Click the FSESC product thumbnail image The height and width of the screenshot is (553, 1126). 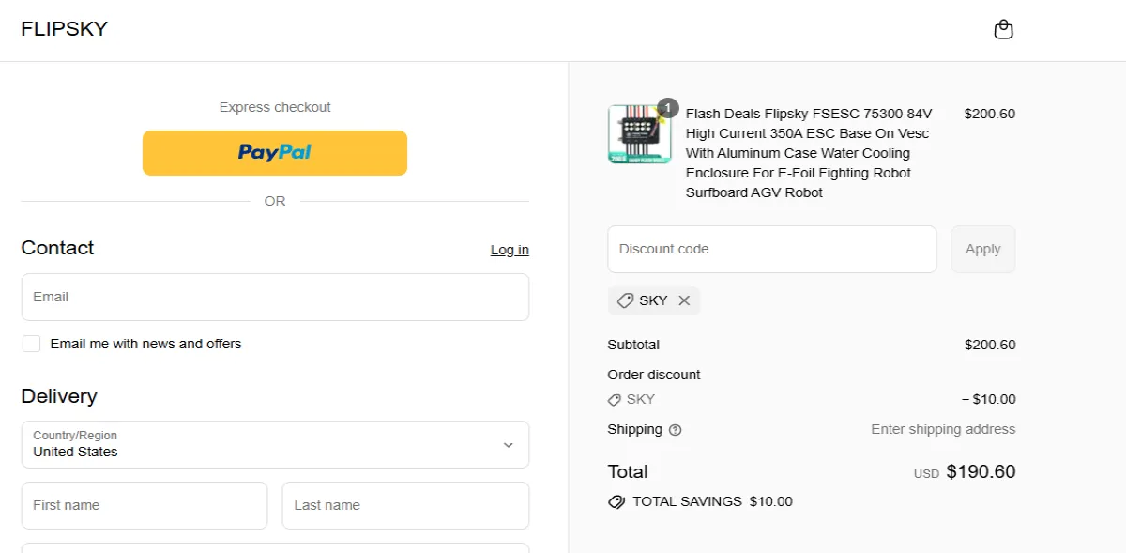(639, 134)
